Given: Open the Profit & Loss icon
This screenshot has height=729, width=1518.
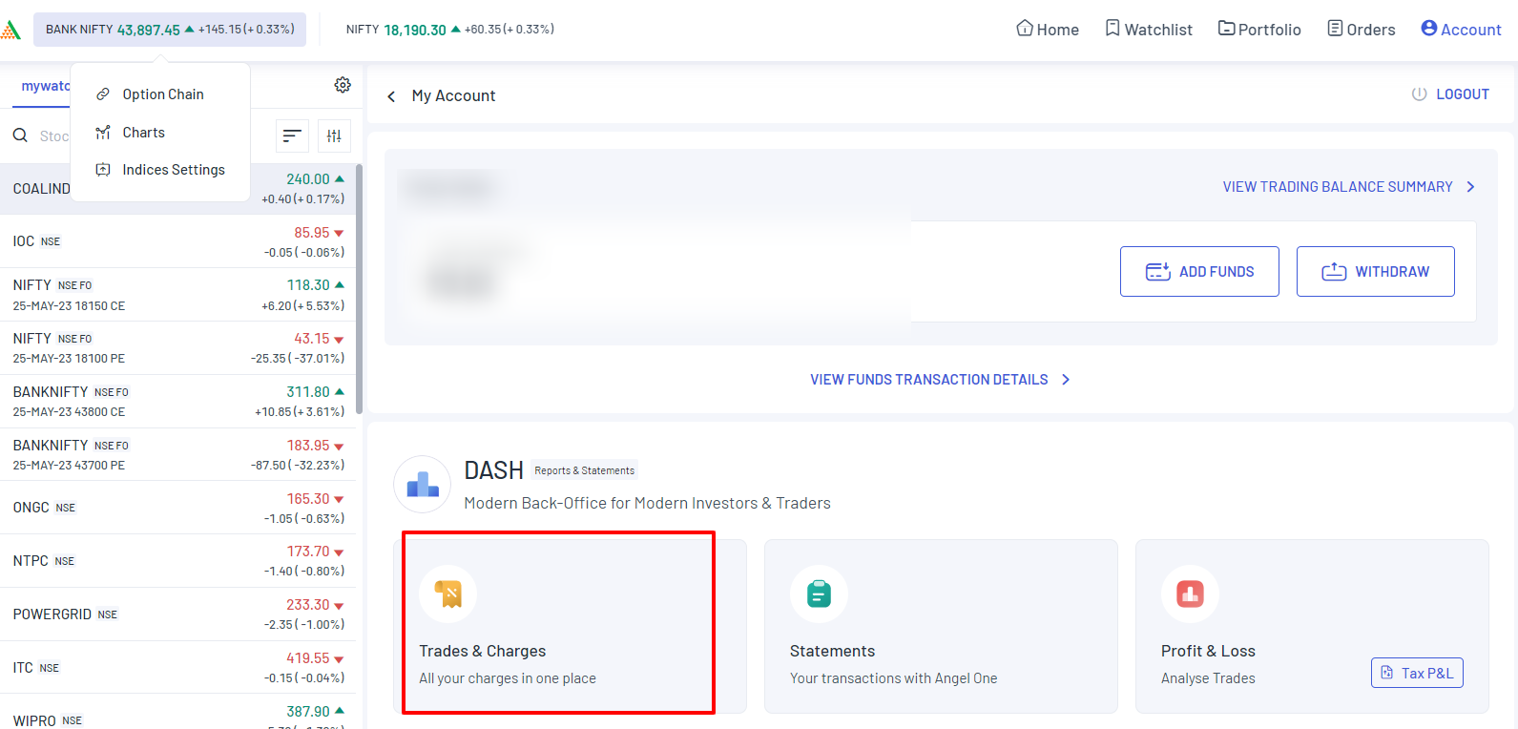Looking at the screenshot, I should click(x=1190, y=594).
